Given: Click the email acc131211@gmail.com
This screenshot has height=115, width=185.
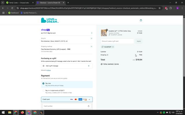Looking at the screenshot, I should (x=48, y=33).
